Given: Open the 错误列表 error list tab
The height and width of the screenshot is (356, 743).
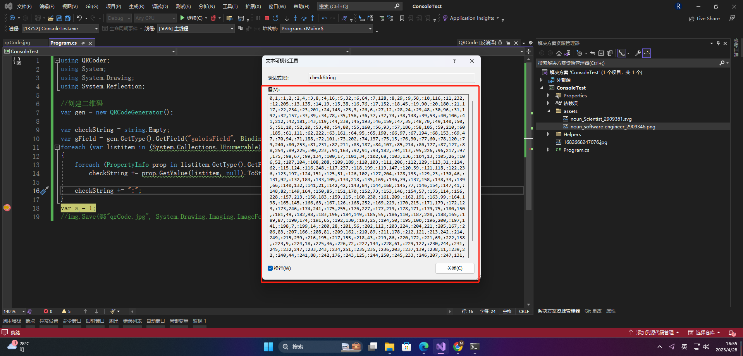Looking at the screenshot, I should [x=132, y=321].
